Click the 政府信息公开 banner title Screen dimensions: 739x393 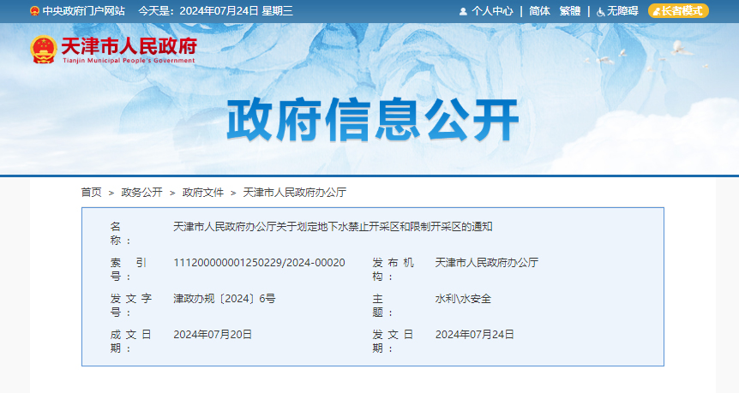tap(373, 121)
